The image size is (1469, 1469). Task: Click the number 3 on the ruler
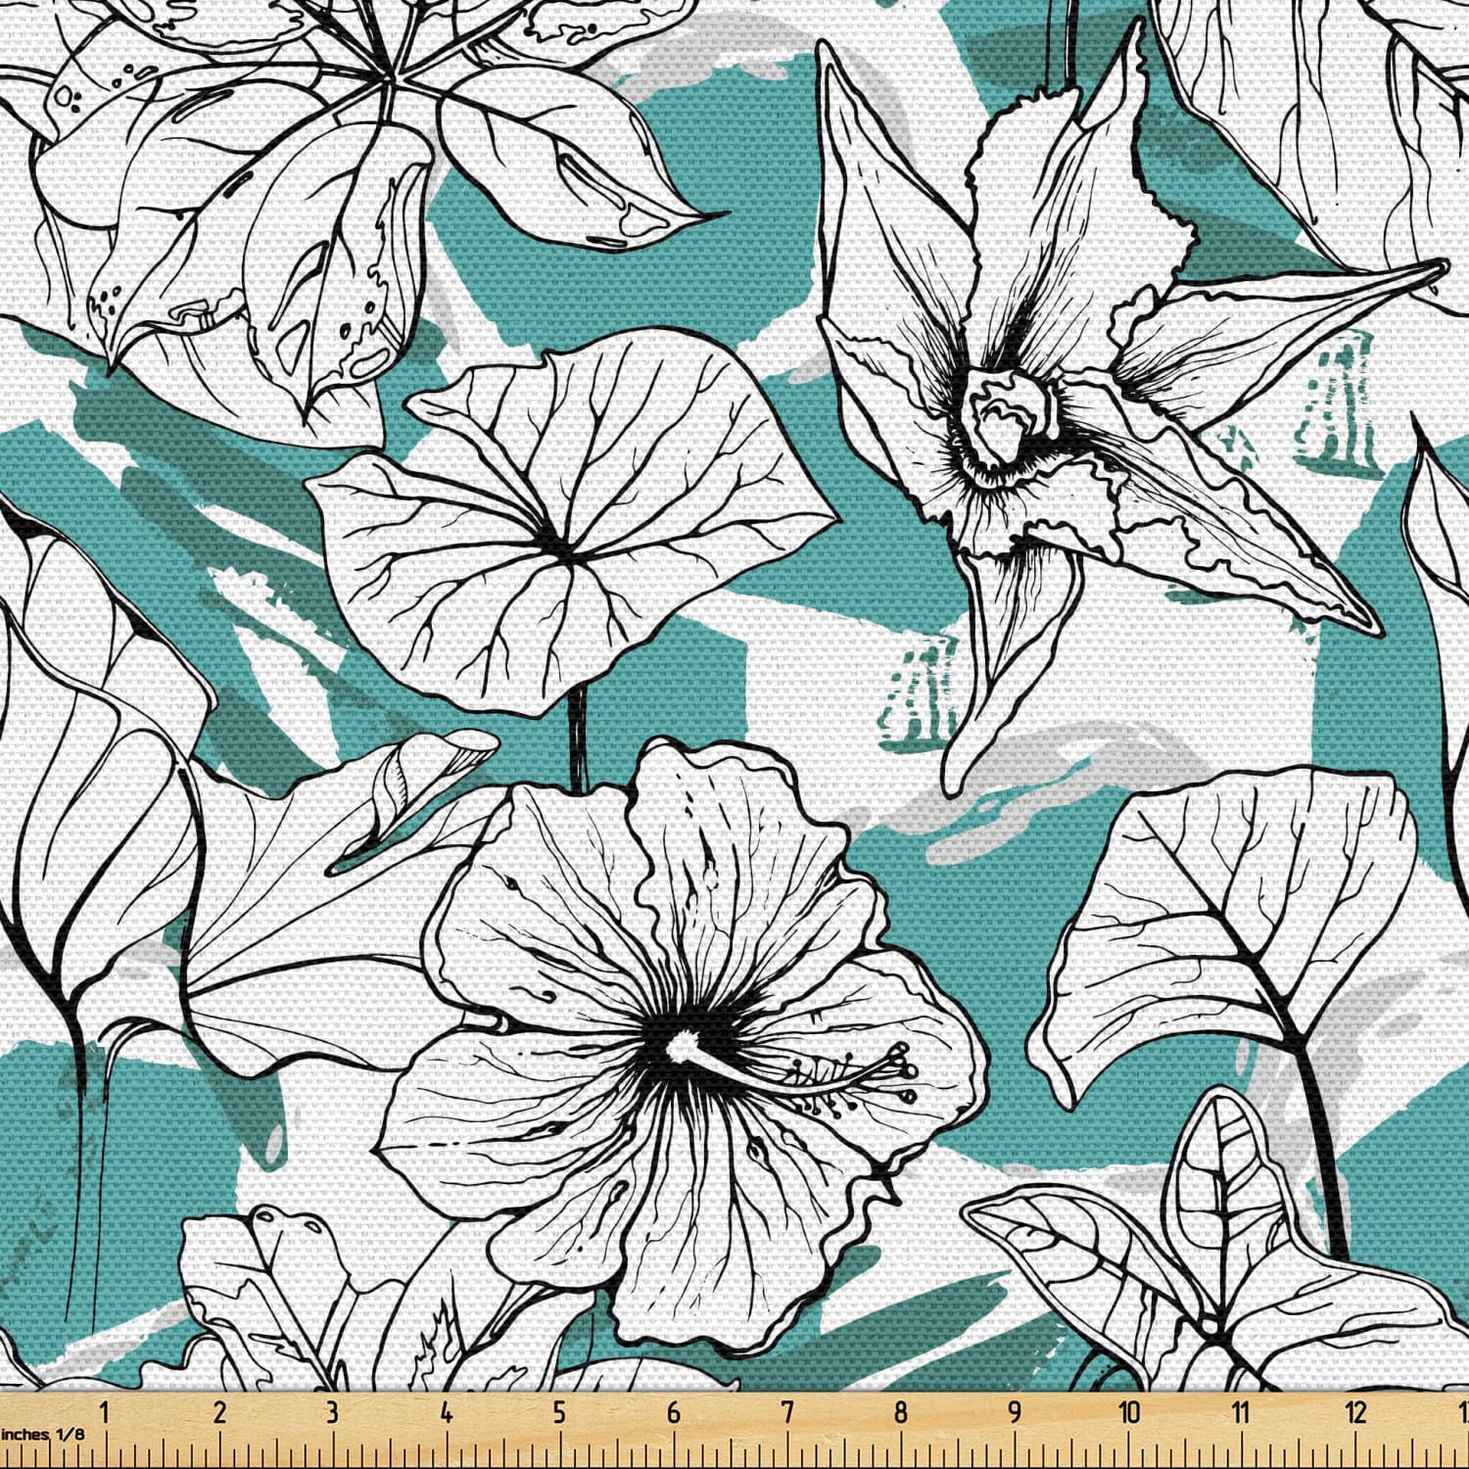coord(332,1412)
